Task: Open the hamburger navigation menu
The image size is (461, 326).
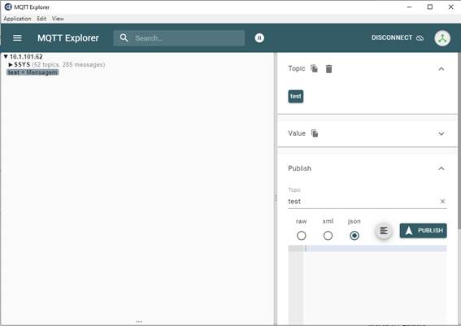Action: [17, 38]
